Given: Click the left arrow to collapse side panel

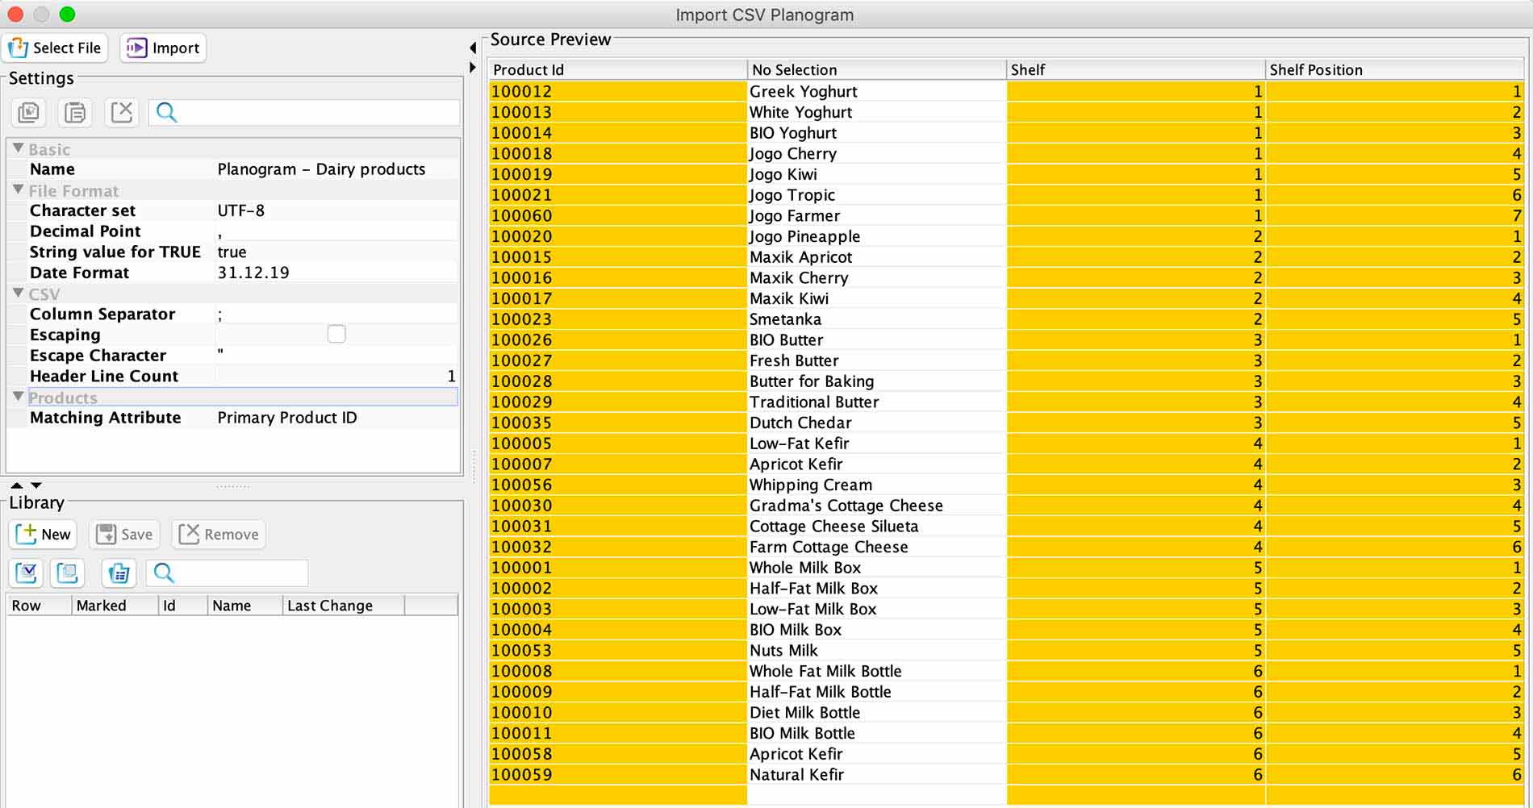Looking at the screenshot, I should coord(473,48).
